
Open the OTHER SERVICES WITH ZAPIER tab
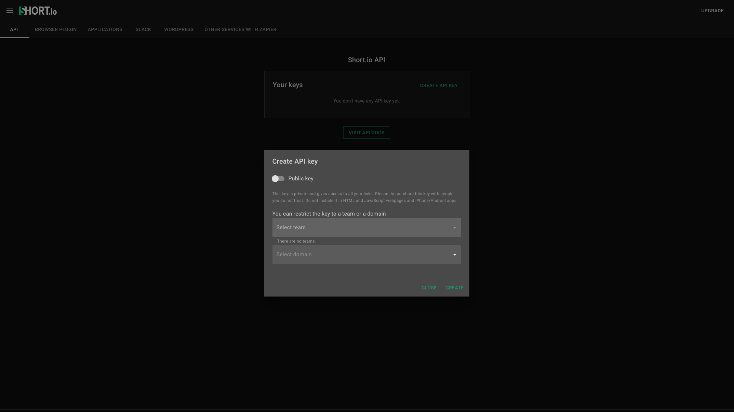pyautogui.click(x=240, y=29)
